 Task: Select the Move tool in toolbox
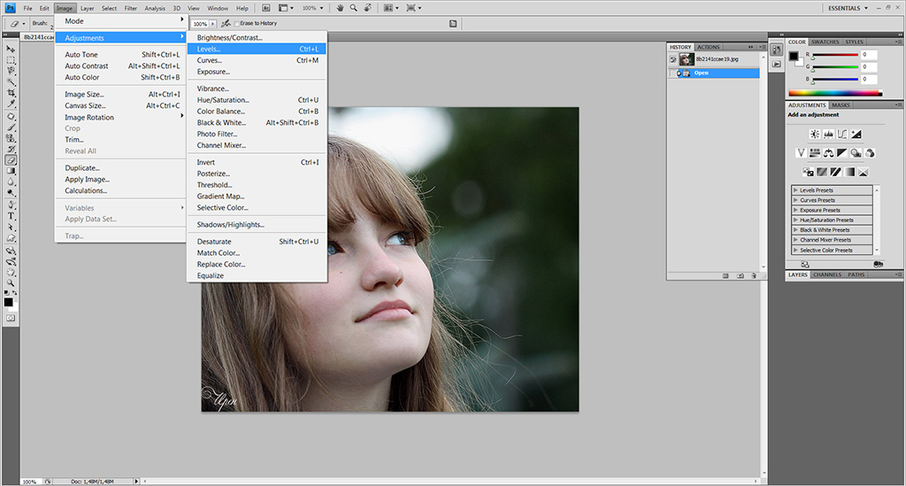tap(11, 49)
